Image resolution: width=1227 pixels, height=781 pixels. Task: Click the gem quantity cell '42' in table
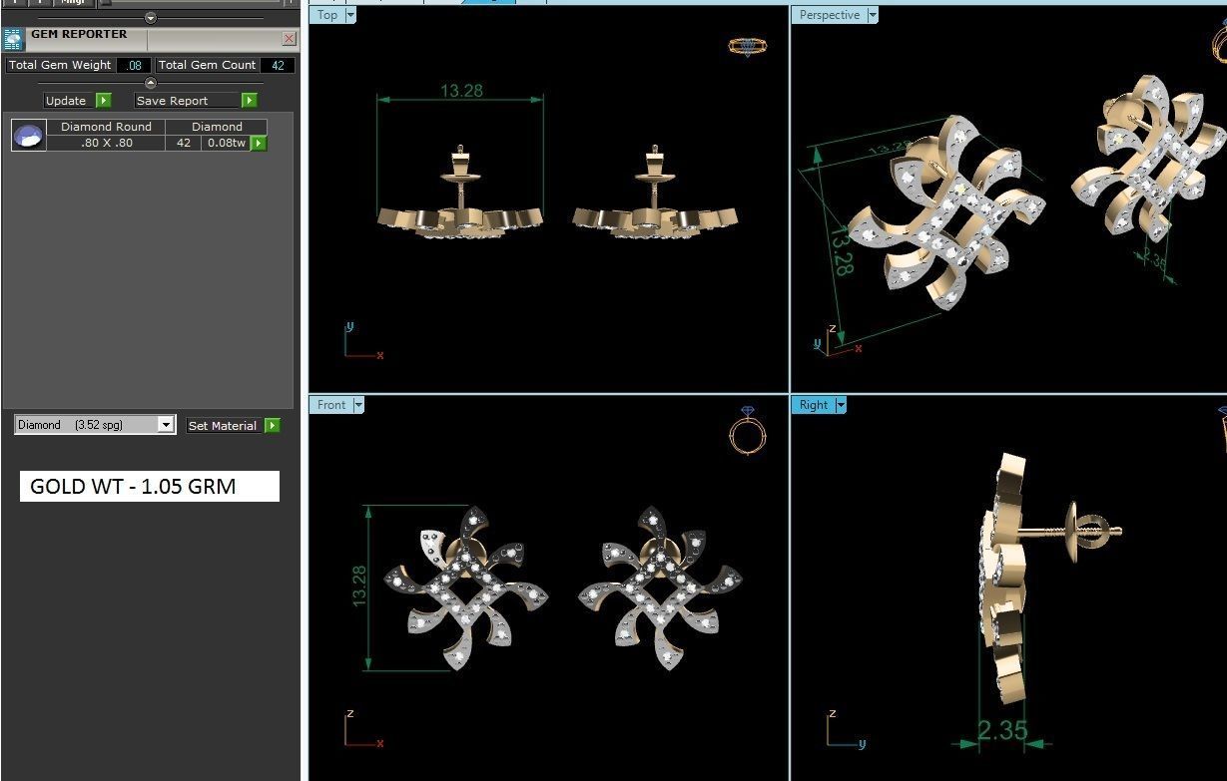click(x=184, y=143)
